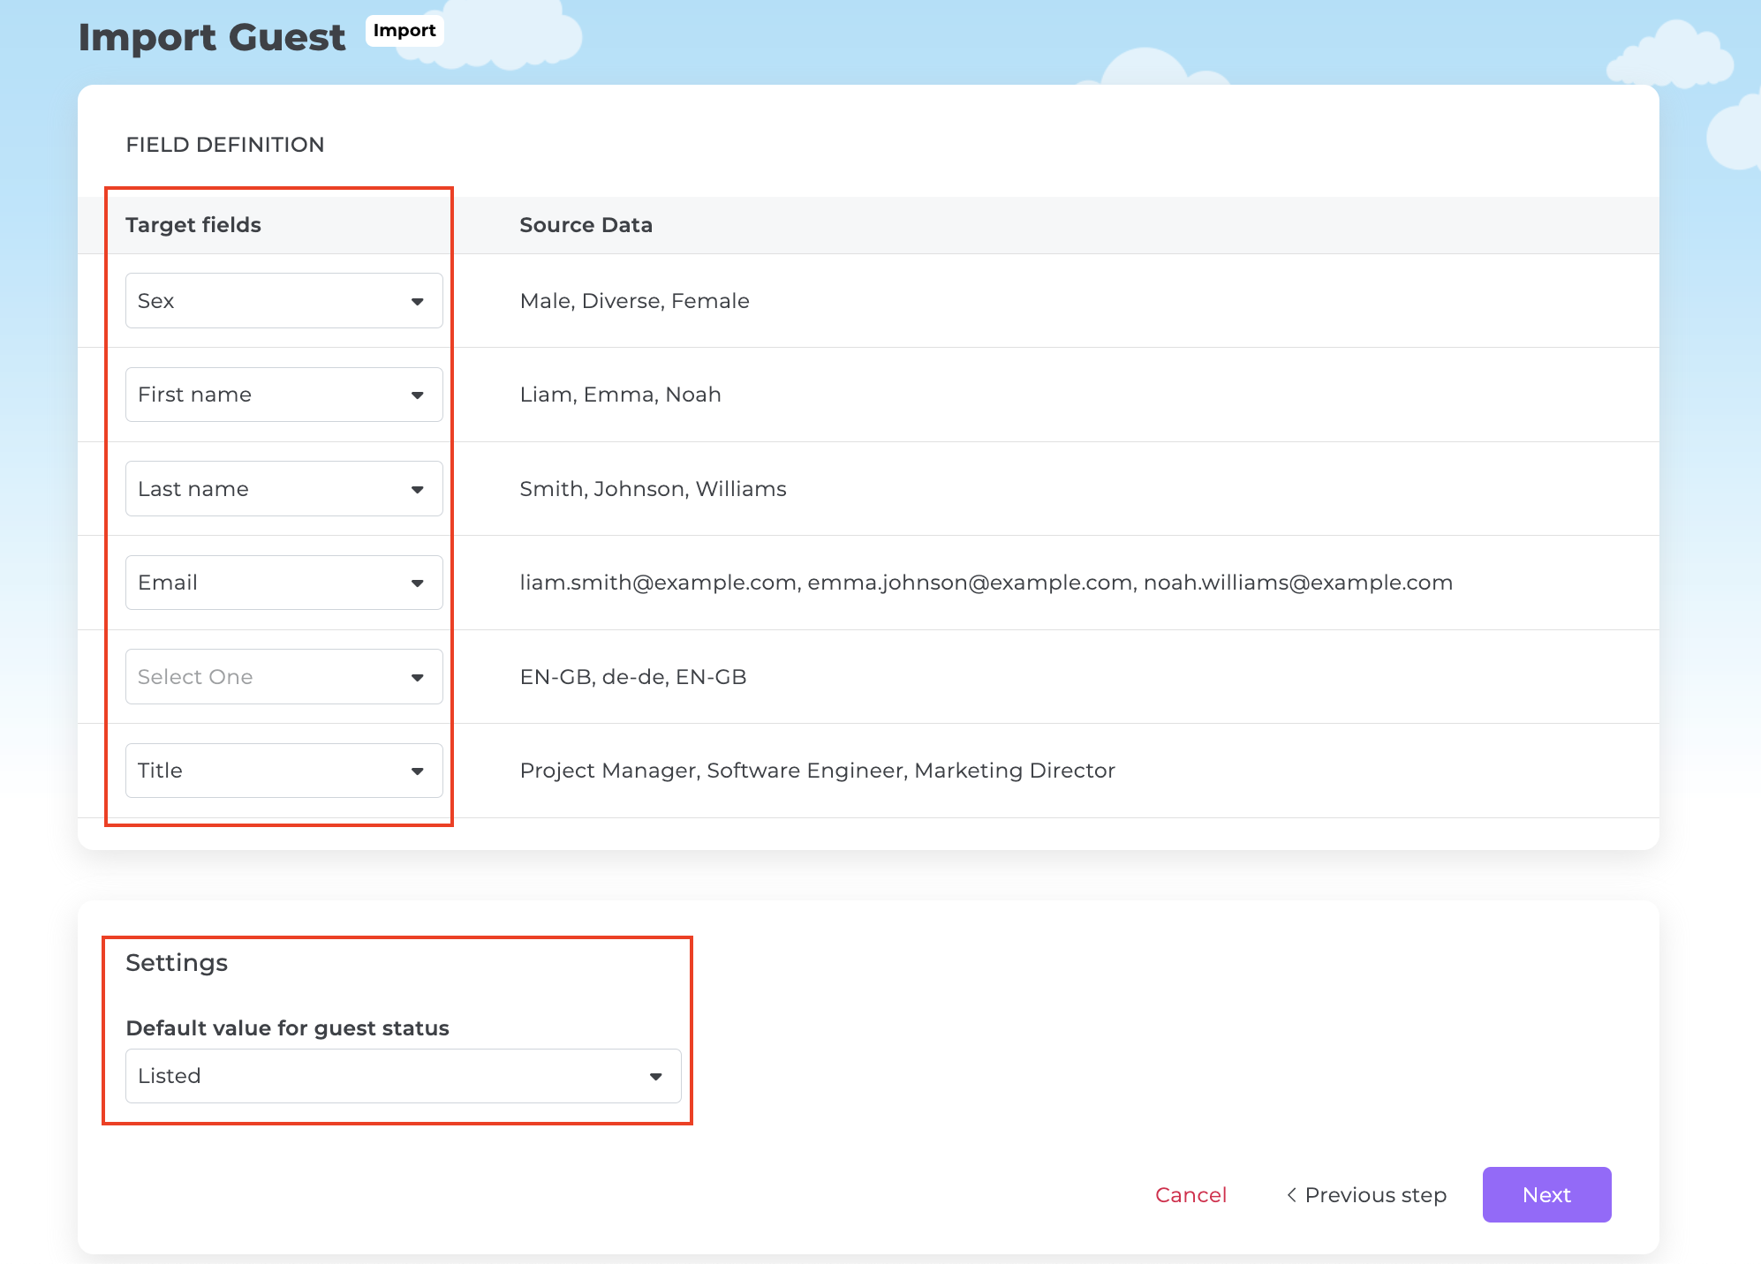Open the First name target field dropdown

(x=283, y=395)
